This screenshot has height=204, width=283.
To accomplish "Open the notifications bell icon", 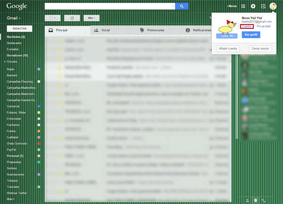I will [253, 6].
